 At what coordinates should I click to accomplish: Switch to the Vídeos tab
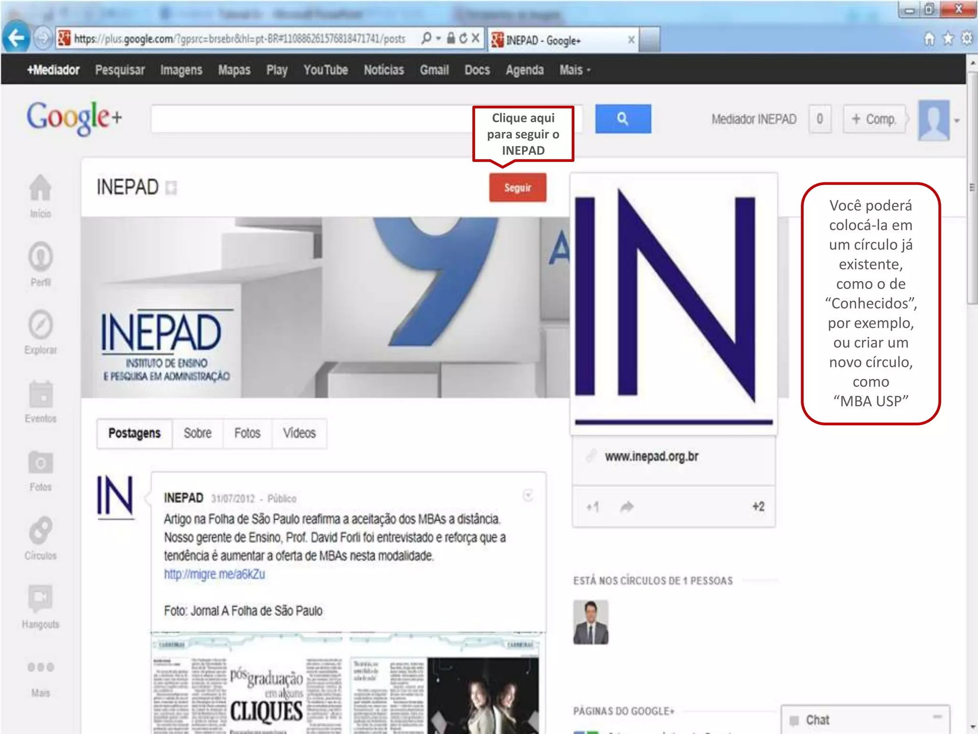299,433
